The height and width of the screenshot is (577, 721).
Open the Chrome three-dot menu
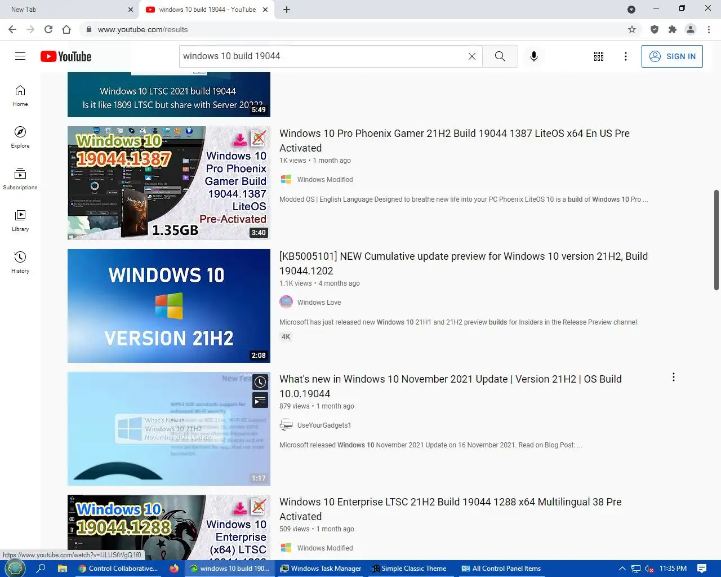click(x=709, y=29)
